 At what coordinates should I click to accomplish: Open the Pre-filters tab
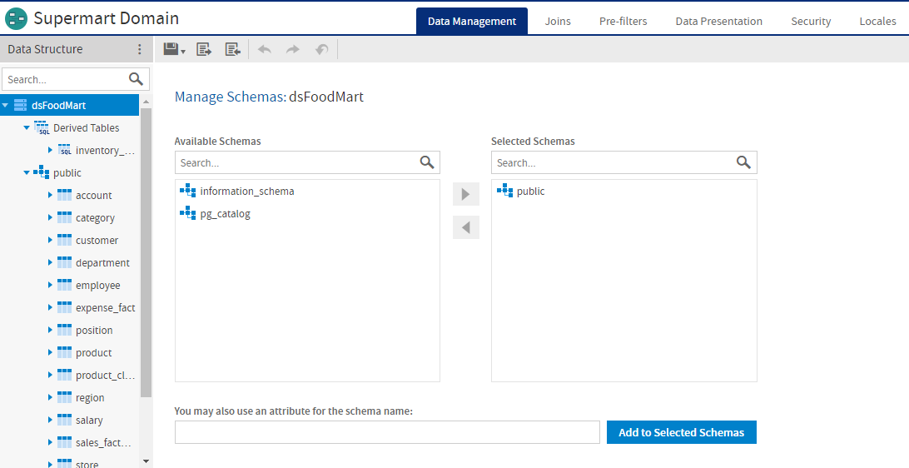pos(623,21)
